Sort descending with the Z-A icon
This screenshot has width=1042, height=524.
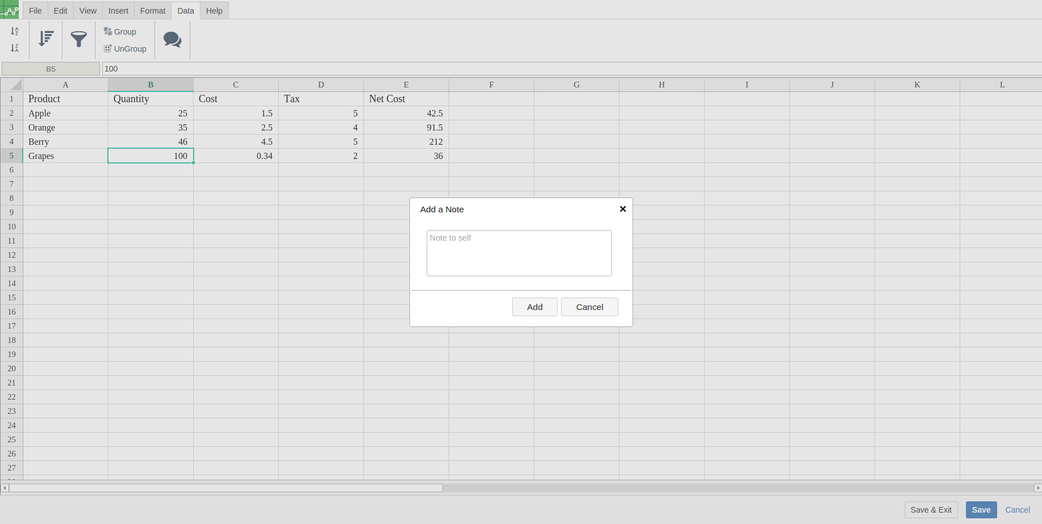click(15, 48)
